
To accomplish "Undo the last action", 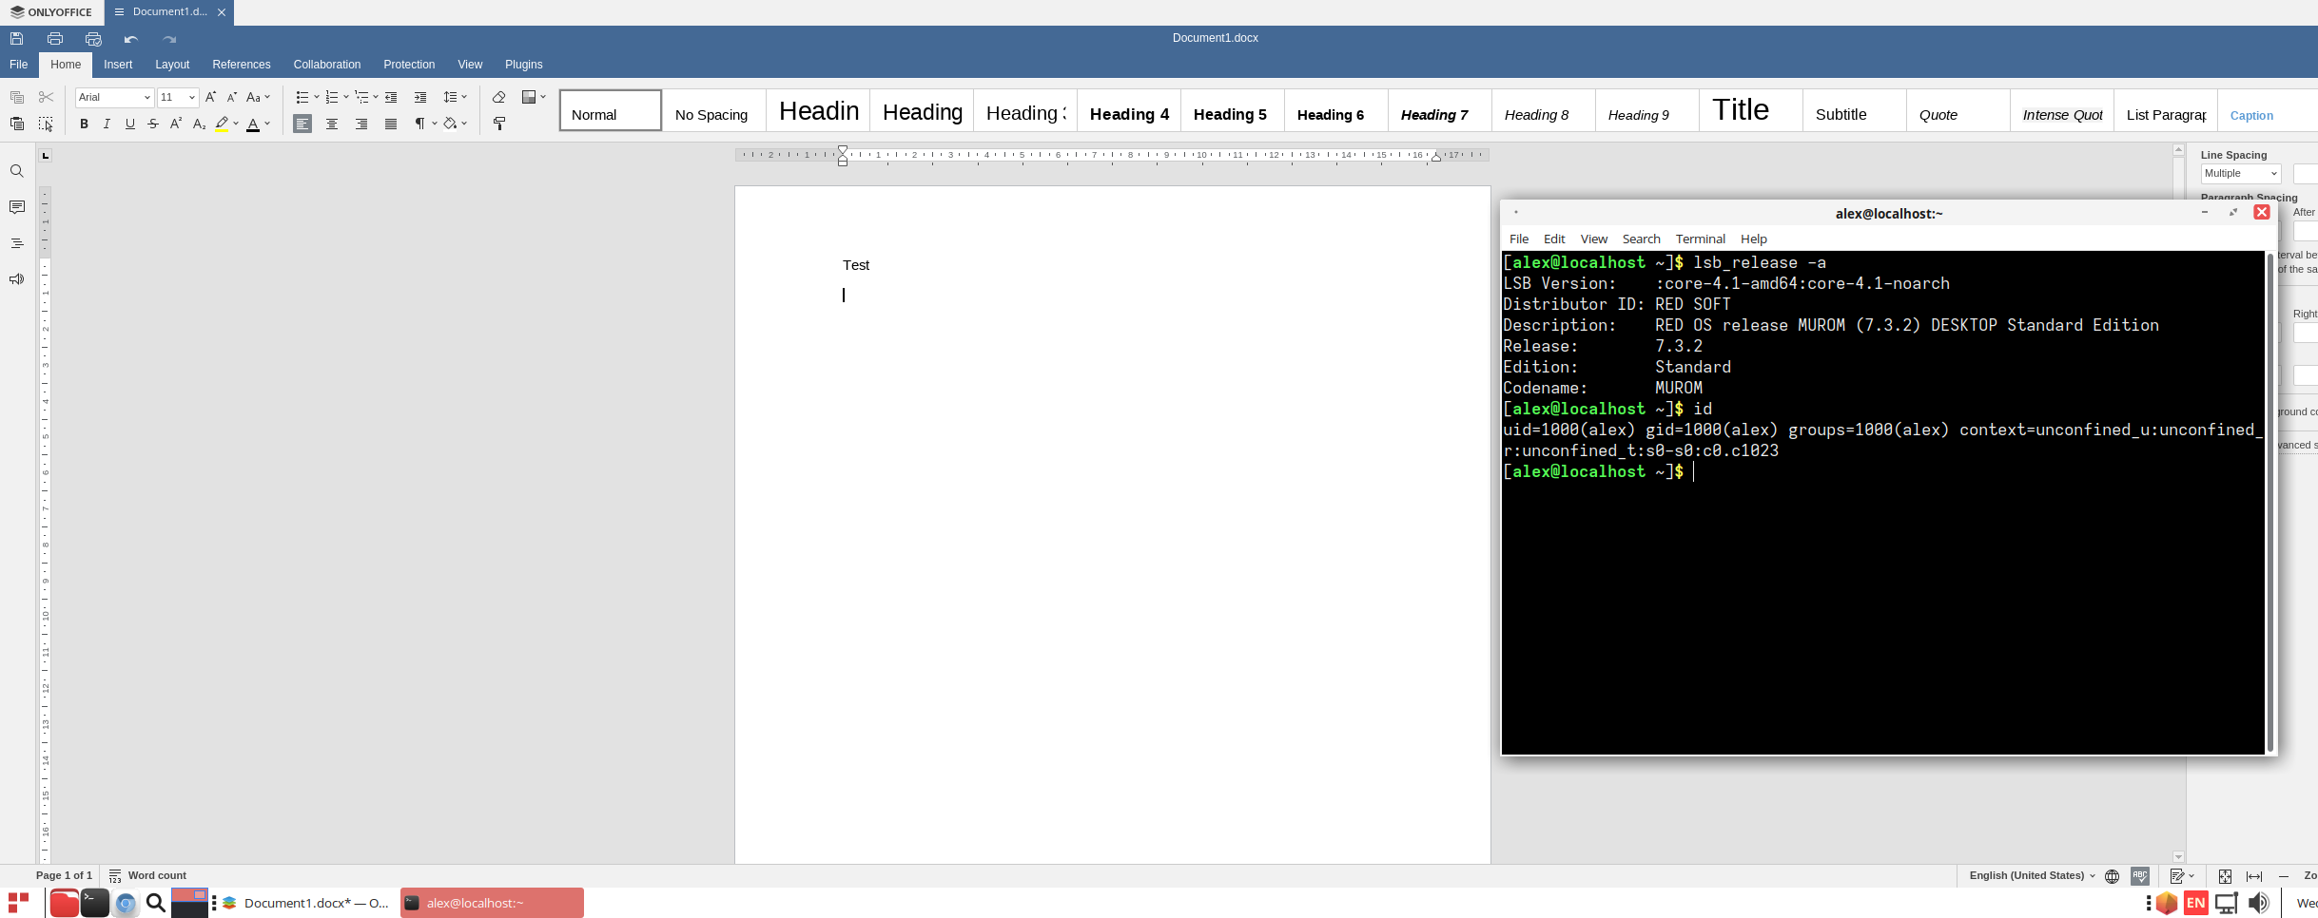I will coord(131,39).
